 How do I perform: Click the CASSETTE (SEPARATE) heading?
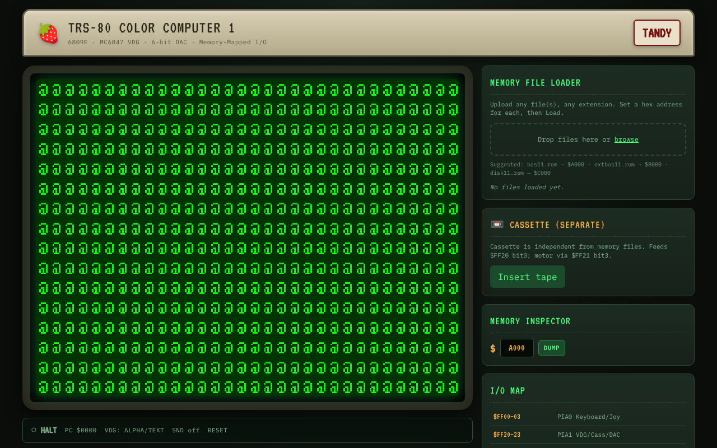pyautogui.click(x=557, y=225)
